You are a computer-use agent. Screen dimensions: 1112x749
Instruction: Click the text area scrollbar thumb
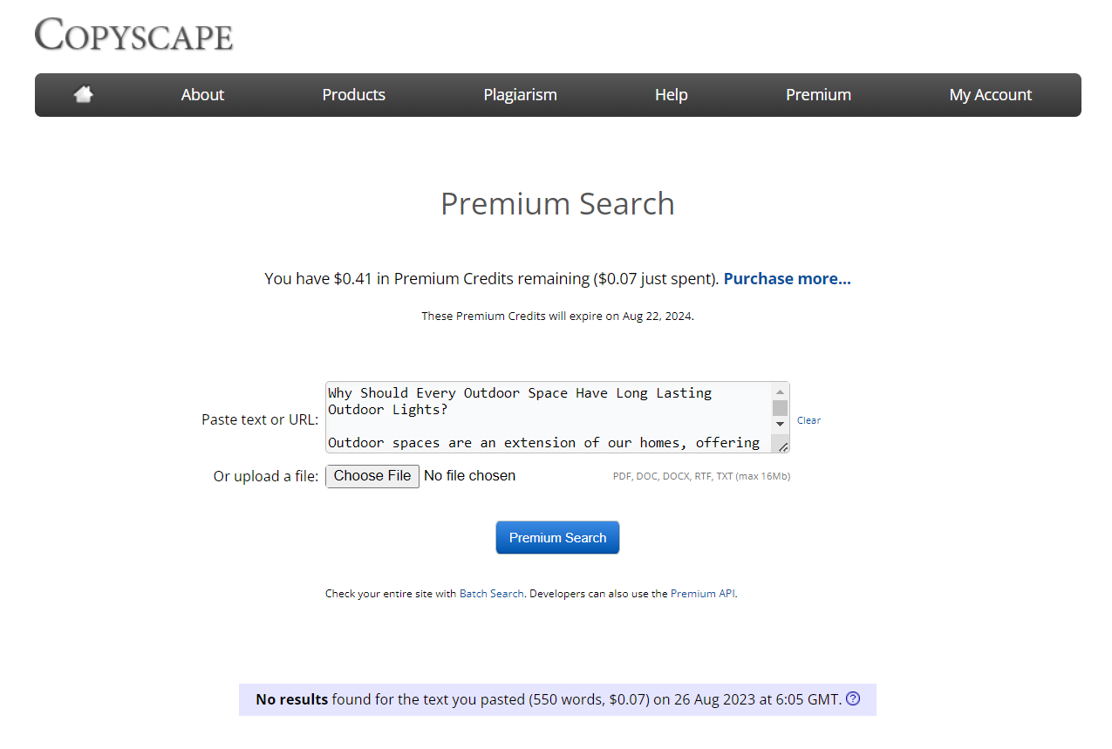point(780,407)
